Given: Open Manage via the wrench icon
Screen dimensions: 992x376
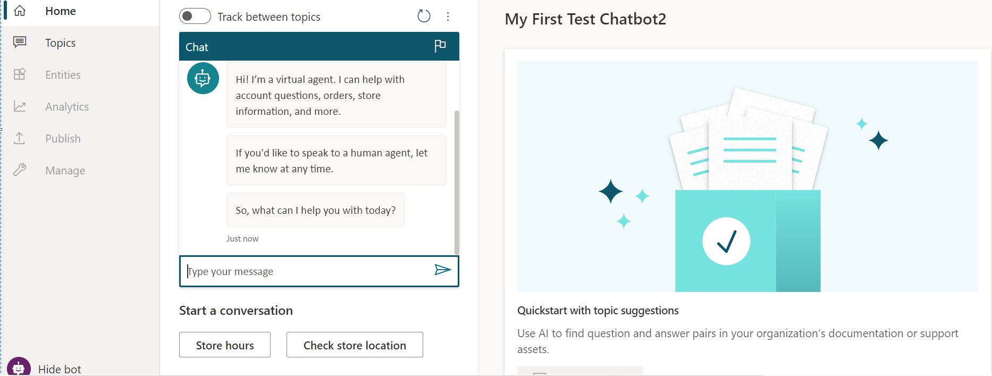Looking at the screenshot, I should [x=20, y=170].
